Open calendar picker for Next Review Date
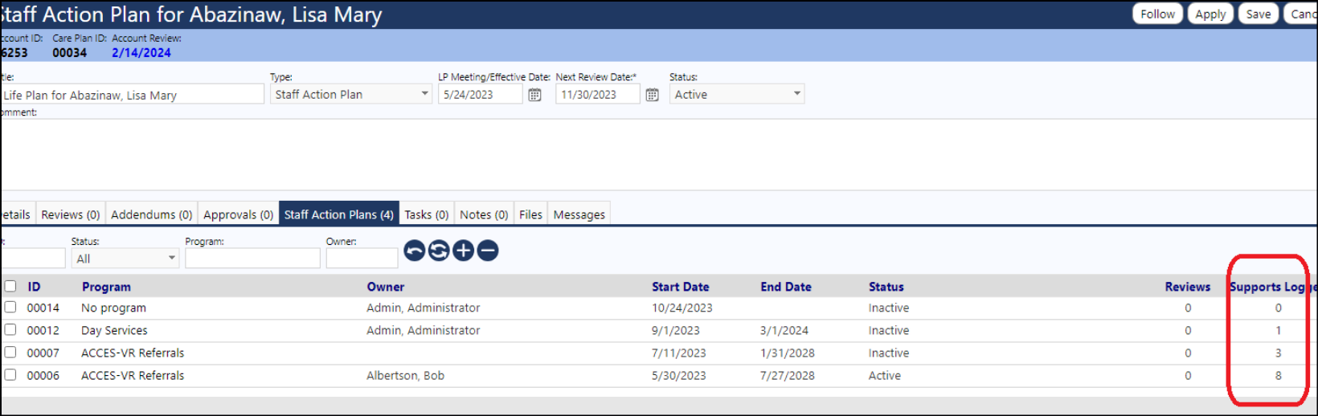 pyautogui.click(x=653, y=95)
